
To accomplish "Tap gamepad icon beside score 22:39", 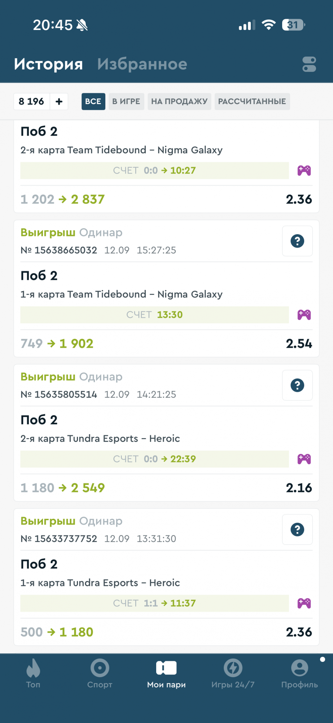I will tap(304, 459).
